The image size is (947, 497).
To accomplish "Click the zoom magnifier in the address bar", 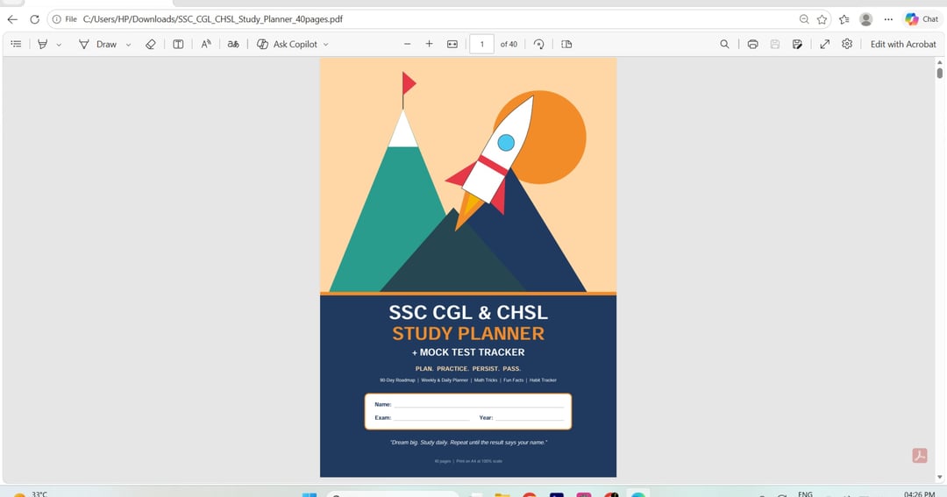I will pos(804,19).
